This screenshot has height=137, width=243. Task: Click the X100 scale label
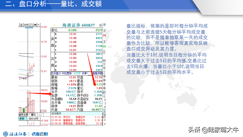[43, 111]
